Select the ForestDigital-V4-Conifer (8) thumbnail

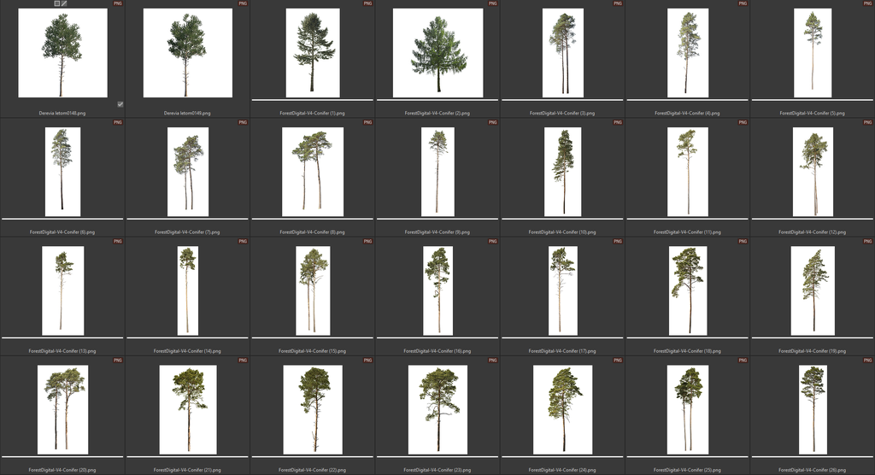(x=312, y=172)
